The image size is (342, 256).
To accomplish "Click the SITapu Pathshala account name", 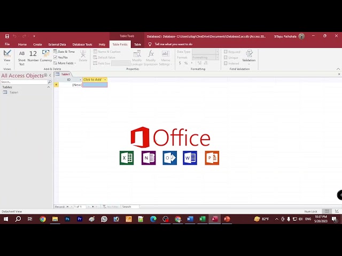I will [x=285, y=36].
